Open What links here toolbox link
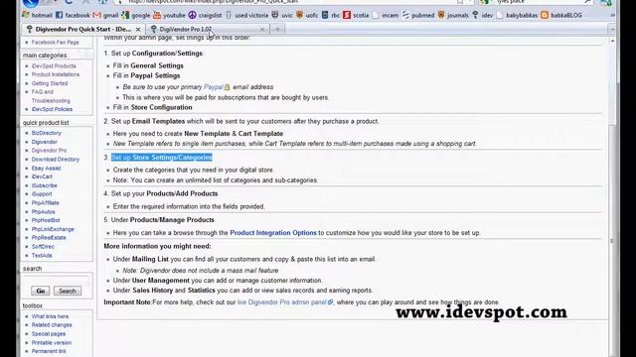Viewport: 636px width, 357px height. click(50, 316)
